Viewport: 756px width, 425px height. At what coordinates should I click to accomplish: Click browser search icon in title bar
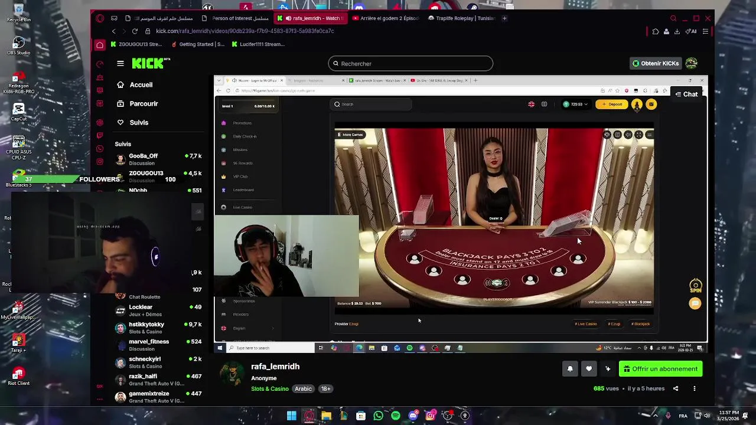click(673, 18)
